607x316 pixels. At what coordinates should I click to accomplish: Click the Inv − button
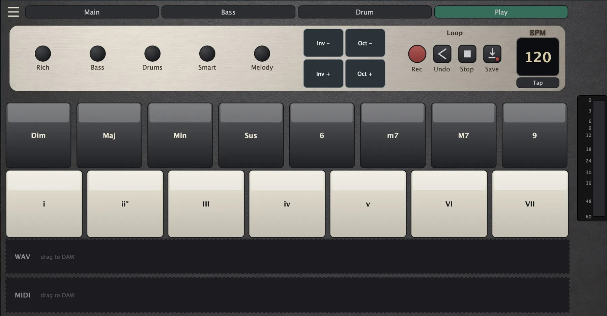pyautogui.click(x=323, y=43)
